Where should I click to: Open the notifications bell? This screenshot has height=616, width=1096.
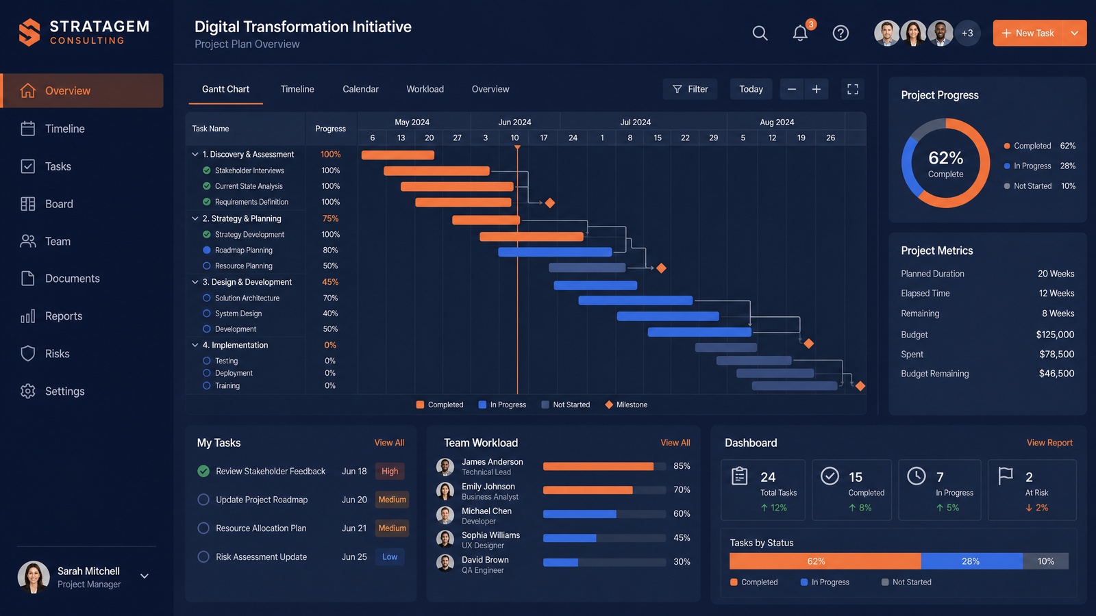coord(800,33)
